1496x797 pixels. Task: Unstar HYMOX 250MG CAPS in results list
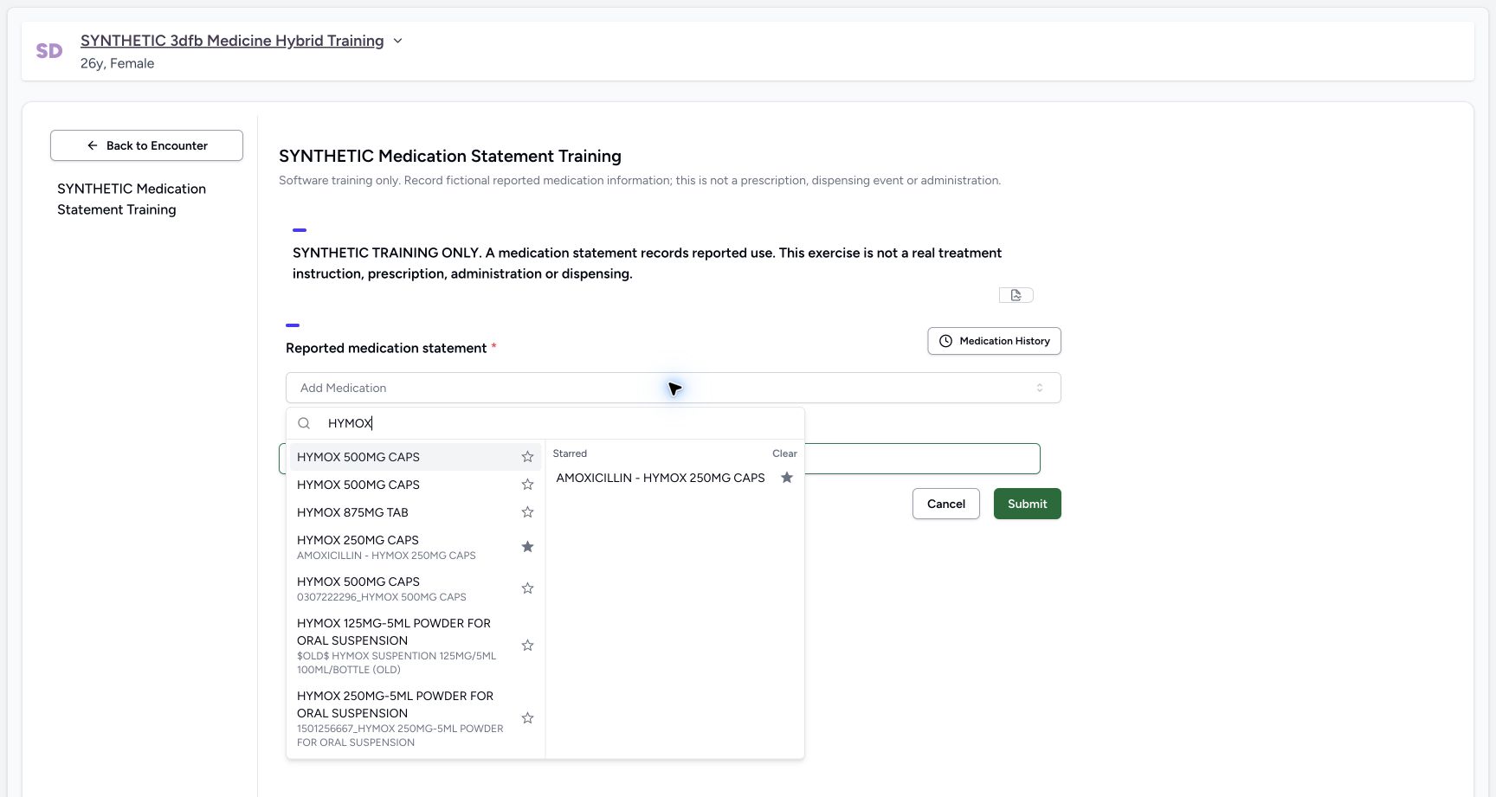(527, 547)
